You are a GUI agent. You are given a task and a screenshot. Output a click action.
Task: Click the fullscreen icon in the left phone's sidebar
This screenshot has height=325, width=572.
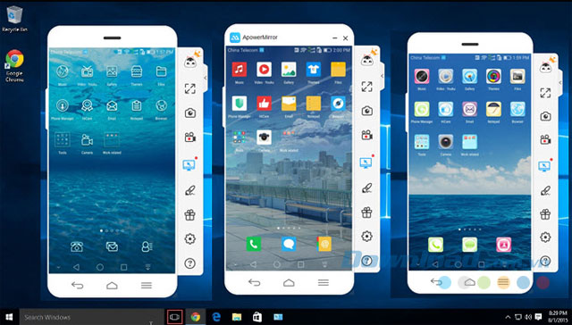pos(189,88)
